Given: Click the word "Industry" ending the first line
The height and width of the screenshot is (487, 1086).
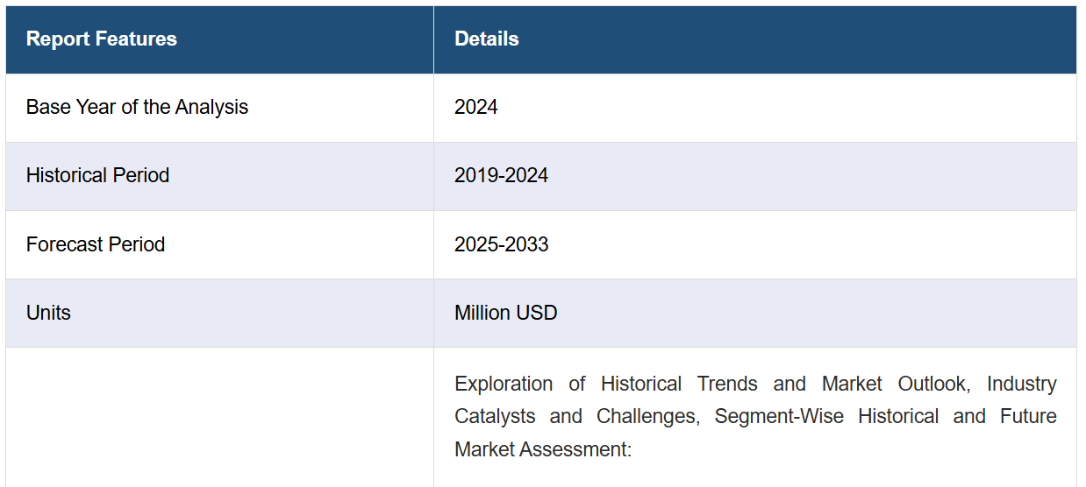Looking at the screenshot, I should [x=1021, y=384].
